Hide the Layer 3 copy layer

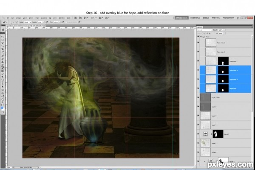click(198, 98)
